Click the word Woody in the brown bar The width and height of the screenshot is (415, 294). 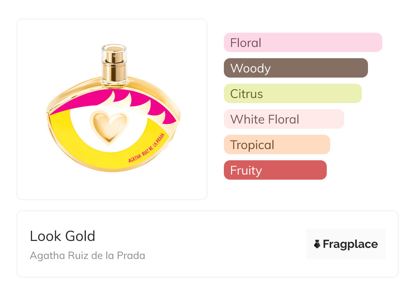coord(250,68)
